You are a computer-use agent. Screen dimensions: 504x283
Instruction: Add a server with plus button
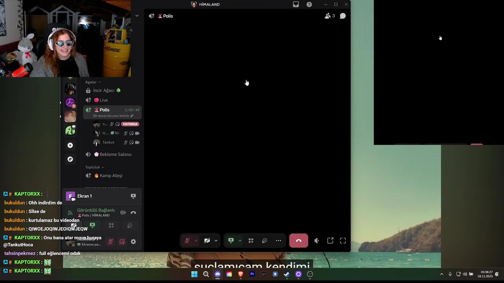pos(70,145)
